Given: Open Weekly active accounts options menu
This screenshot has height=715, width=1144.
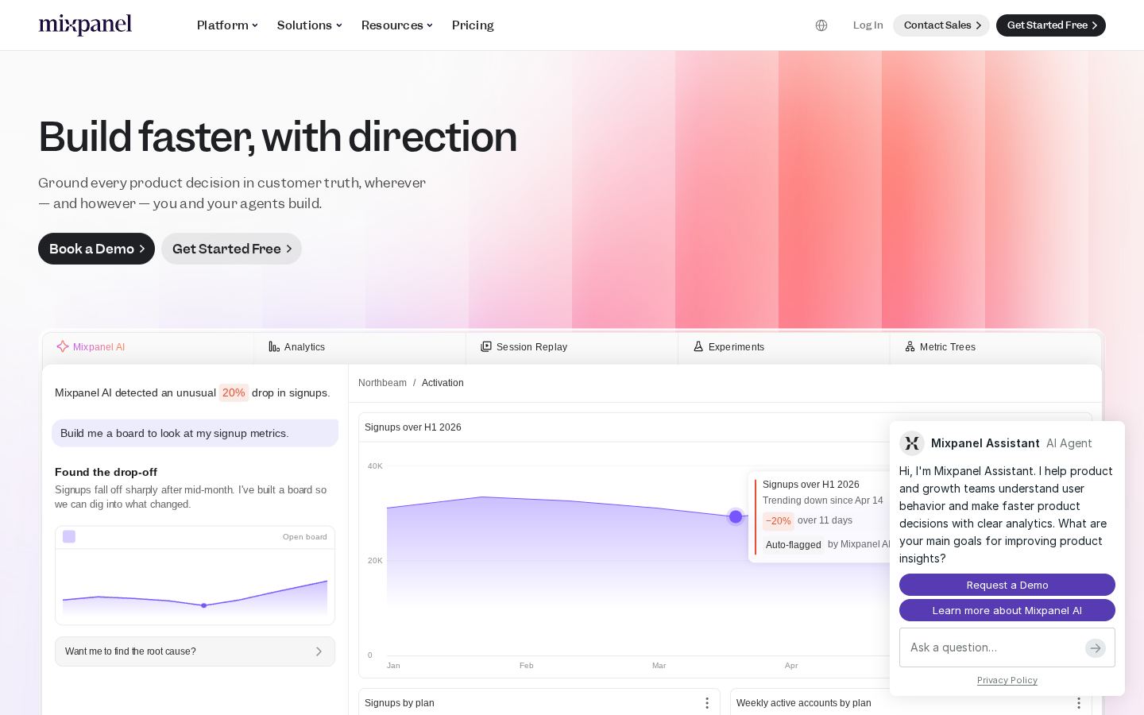Looking at the screenshot, I should click(x=1079, y=703).
